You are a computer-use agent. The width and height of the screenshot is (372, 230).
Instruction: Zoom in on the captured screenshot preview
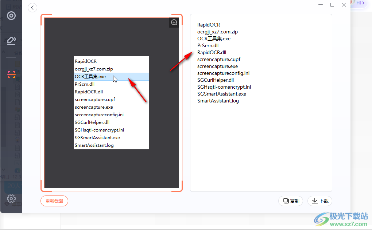[174, 22]
